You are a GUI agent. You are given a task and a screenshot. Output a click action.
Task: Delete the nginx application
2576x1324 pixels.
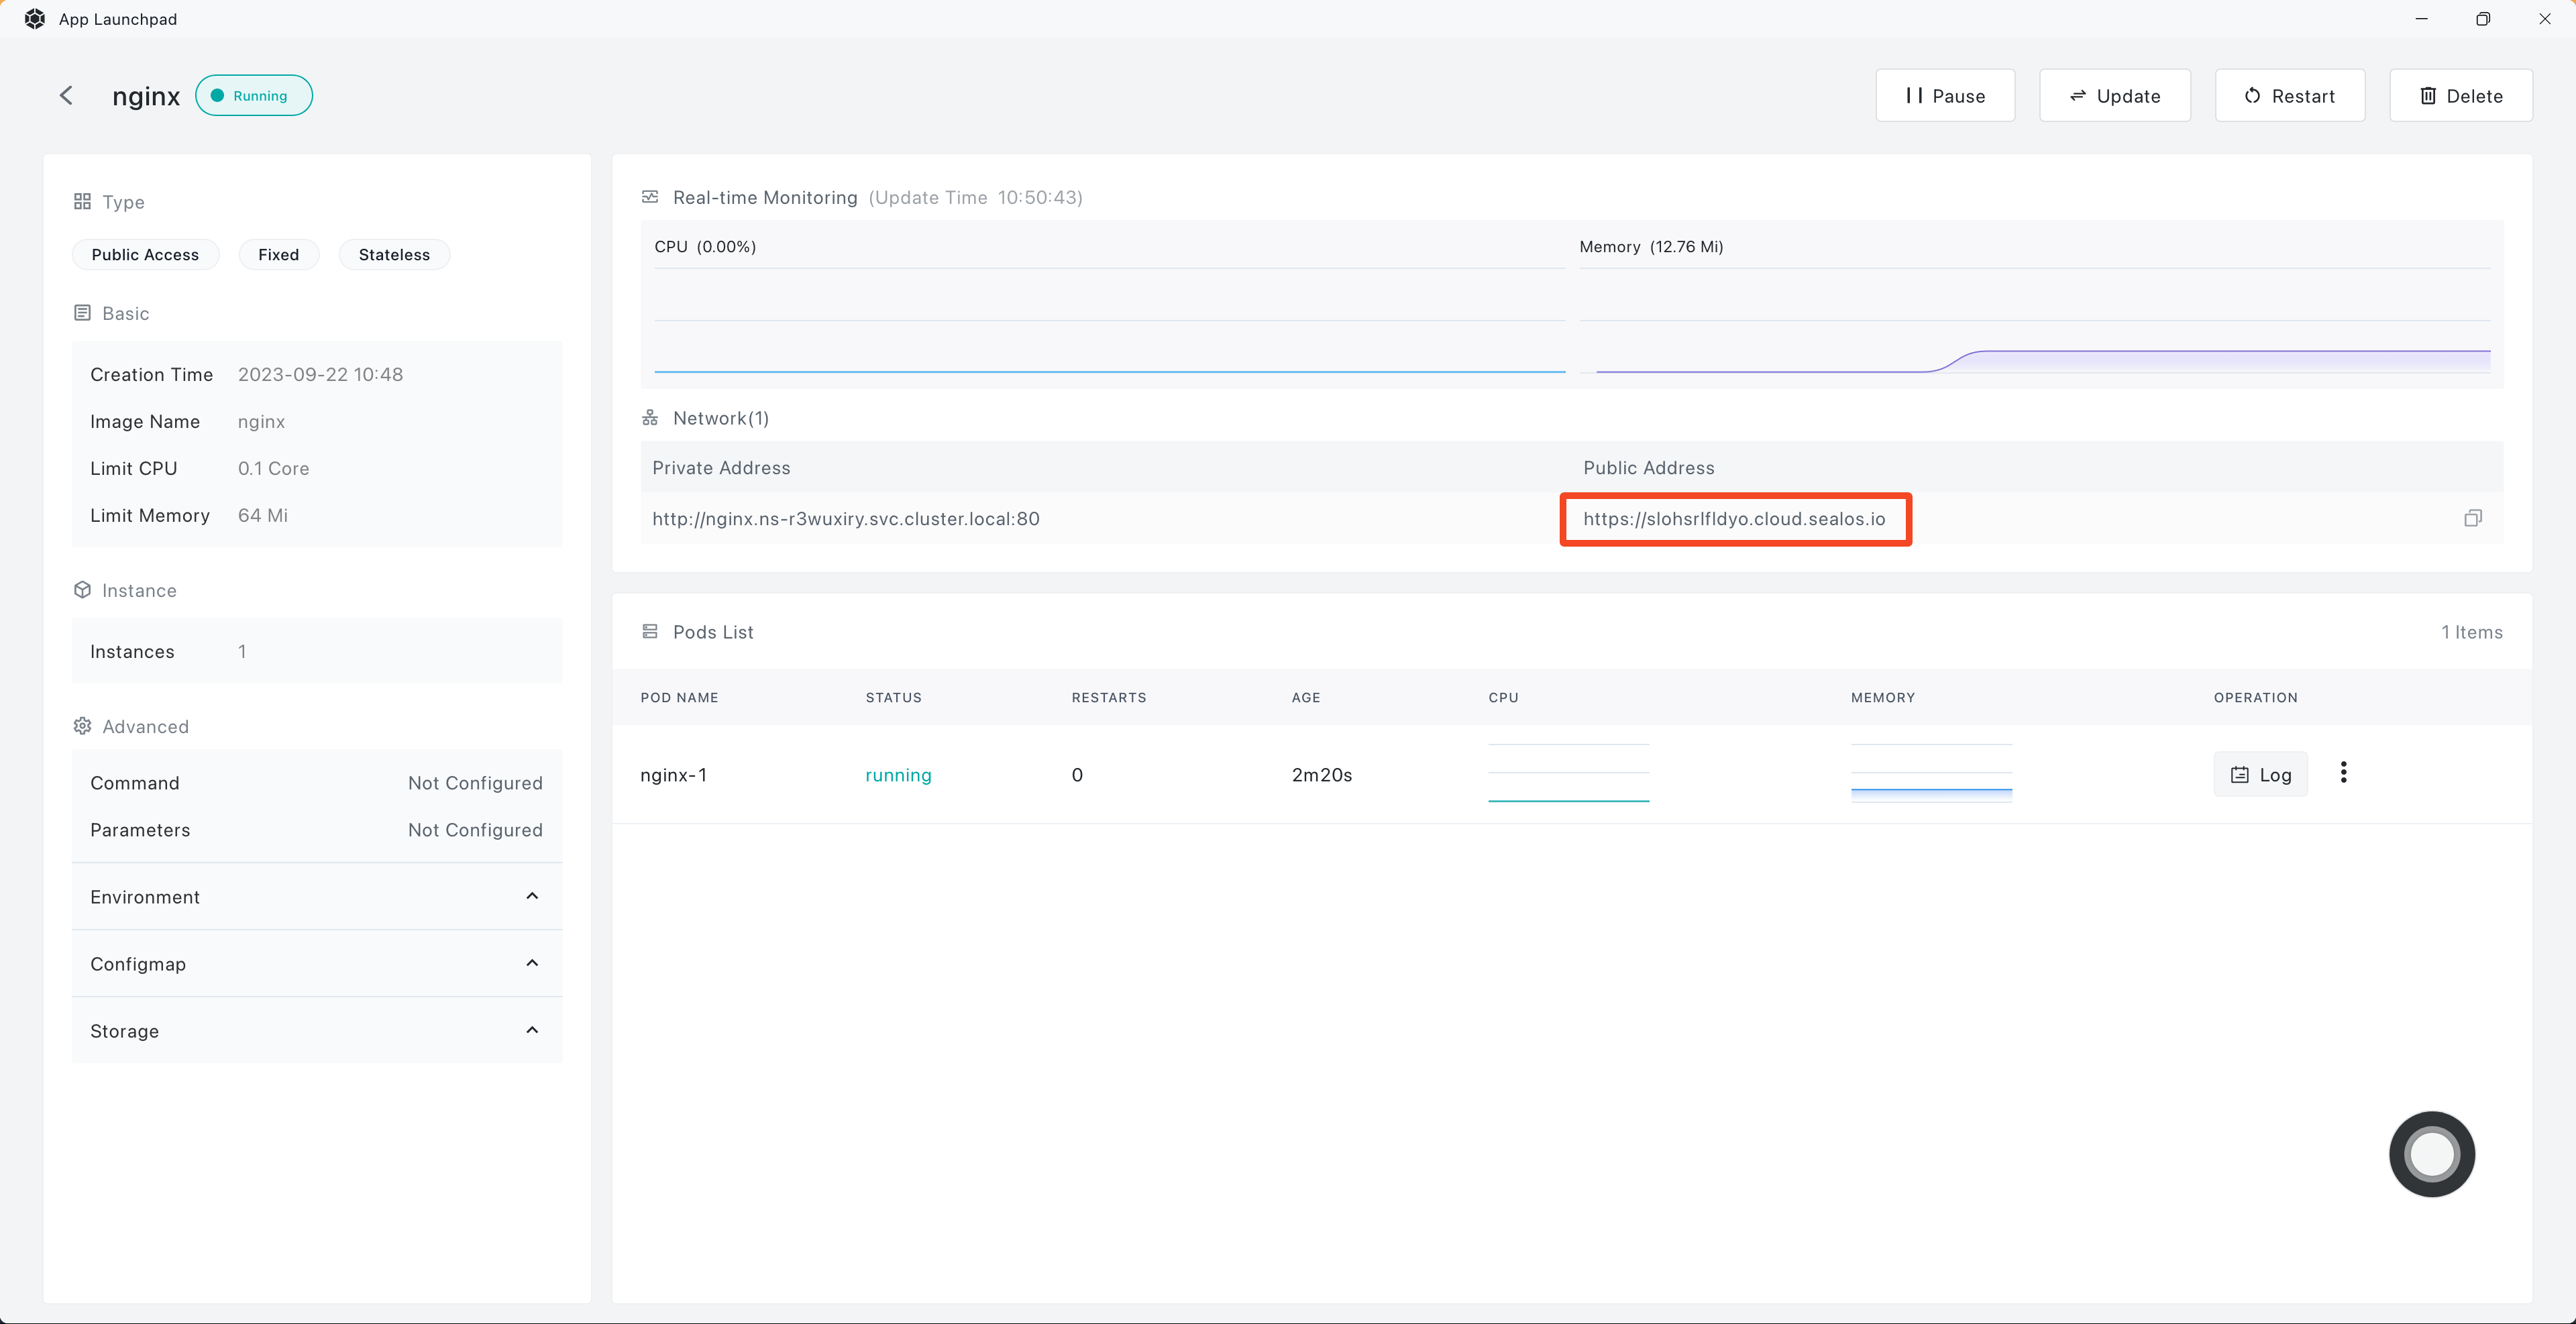(2460, 96)
